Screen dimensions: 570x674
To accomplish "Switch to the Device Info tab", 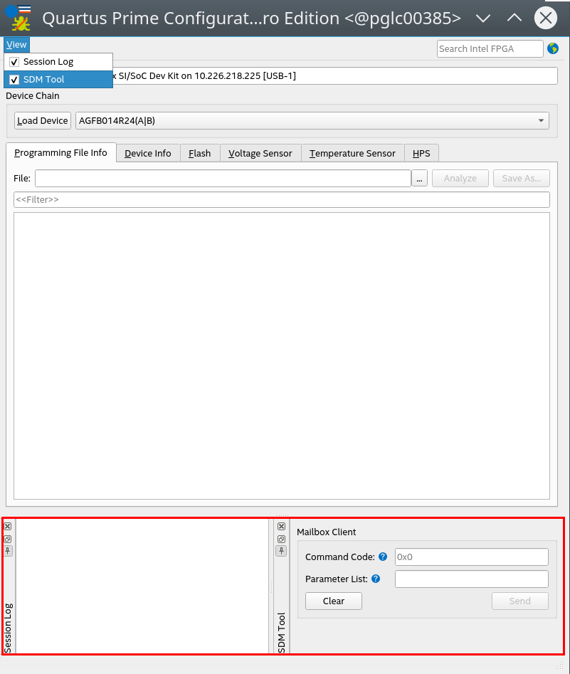I will pyautogui.click(x=148, y=154).
